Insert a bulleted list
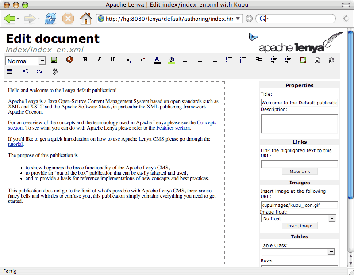354x275 pixels. point(242,60)
